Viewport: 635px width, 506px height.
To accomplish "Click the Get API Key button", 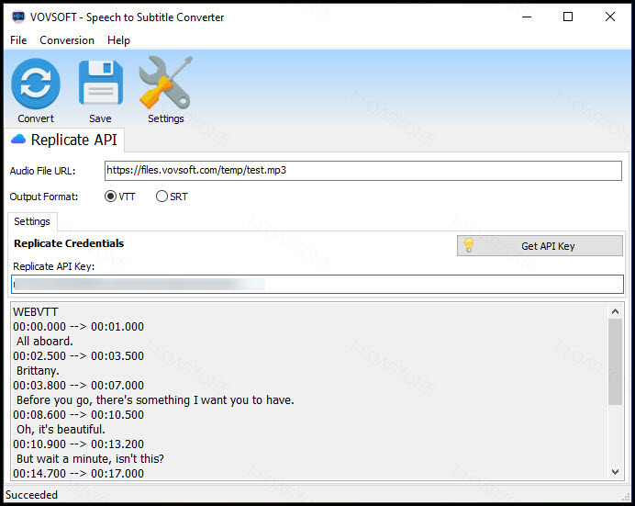I will pos(540,246).
